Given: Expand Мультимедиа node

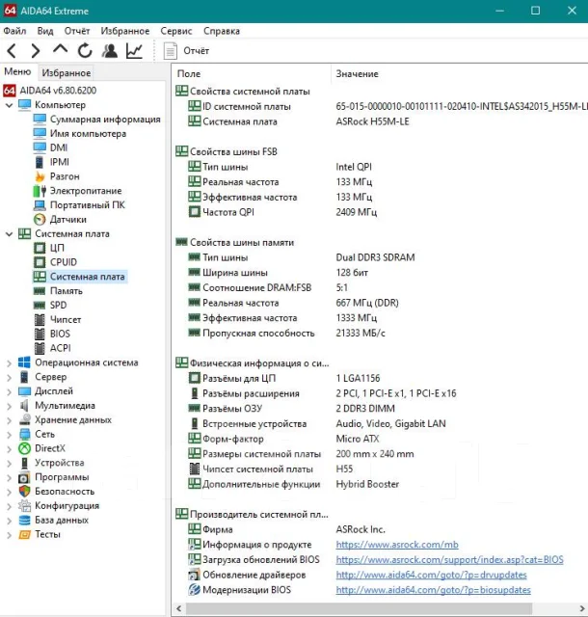Looking at the screenshot, I should (x=9, y=406).
